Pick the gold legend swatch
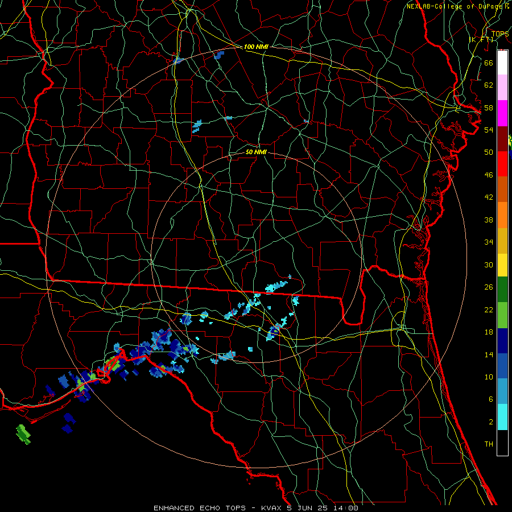The width and height of the screenshot is (512, 512). [x=502, y=240]
